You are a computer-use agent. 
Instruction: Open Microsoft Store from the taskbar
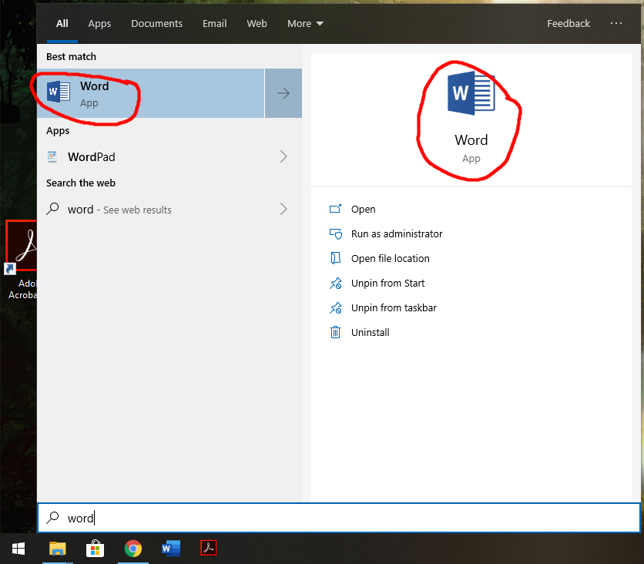click(x=95, y=549)
